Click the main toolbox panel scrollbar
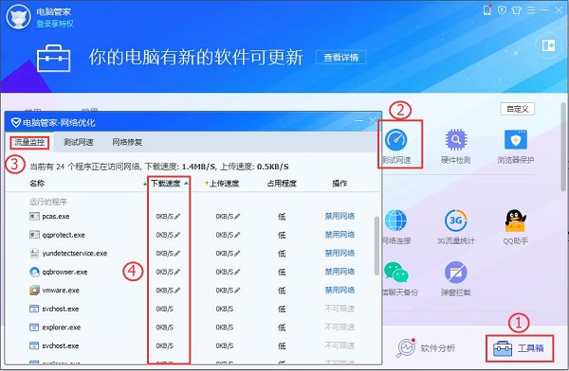This screenshot has height=371, width=569. [x=564, y=147]
